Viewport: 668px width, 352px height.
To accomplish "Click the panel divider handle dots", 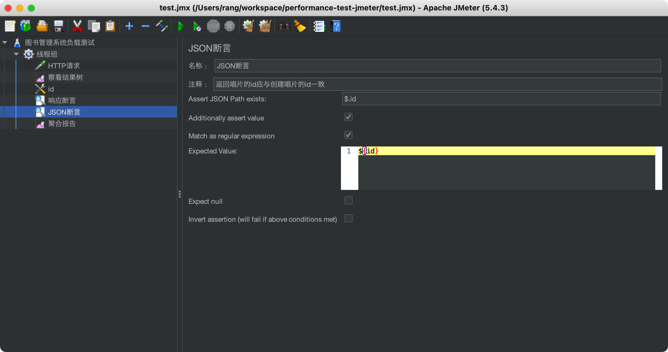I will (x=180, y=194).
